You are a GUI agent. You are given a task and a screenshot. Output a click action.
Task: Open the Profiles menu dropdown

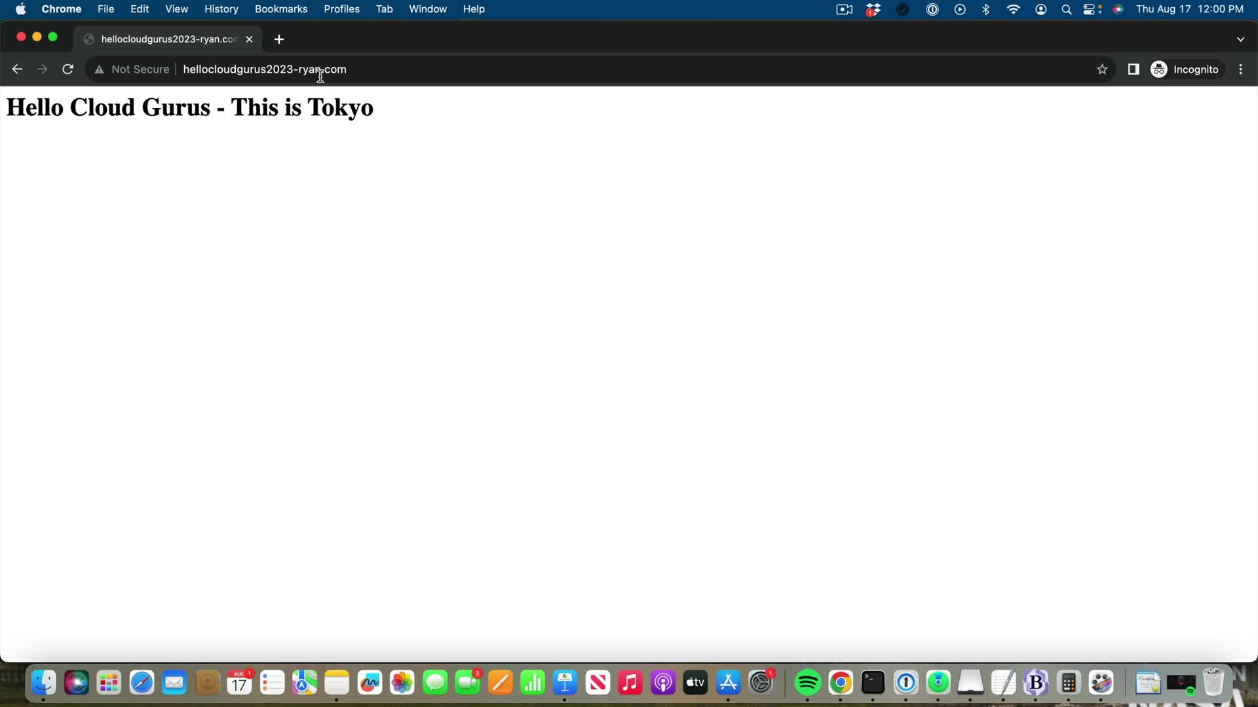pos(341,9)
